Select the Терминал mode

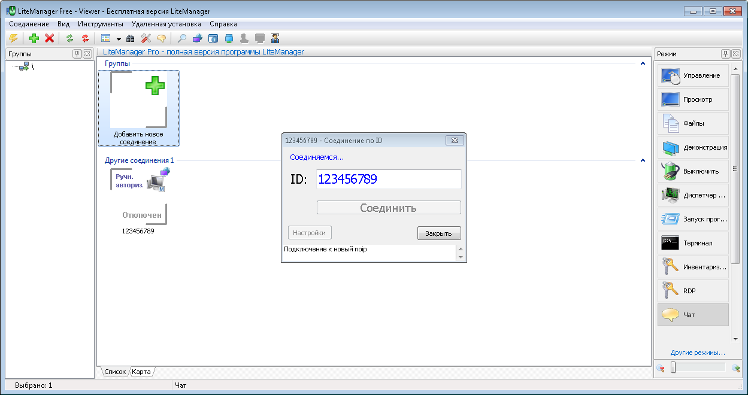tap(694, 243)
